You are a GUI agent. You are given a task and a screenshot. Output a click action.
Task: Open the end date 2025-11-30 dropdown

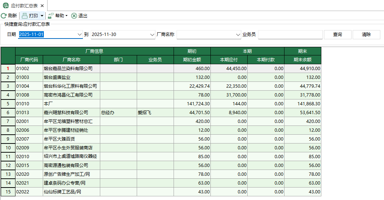pyautogui.click(x=152, y=34)
